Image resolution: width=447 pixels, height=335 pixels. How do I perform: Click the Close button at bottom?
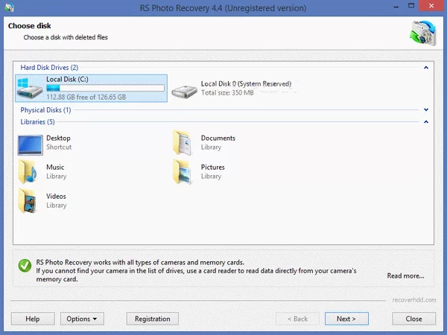[x=414, y=319]
